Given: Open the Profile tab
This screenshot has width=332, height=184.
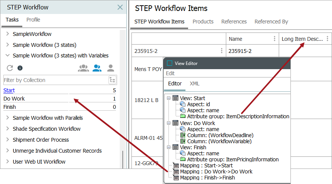Looking at the screenshot, I should click(33, 20).
